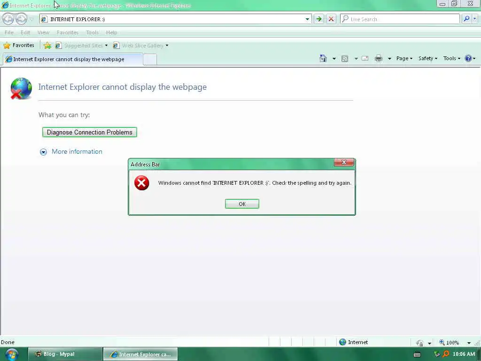Click the Back navigation arrow
The width and height of the screenshot is (481, 361).
(x=8, y=19)
